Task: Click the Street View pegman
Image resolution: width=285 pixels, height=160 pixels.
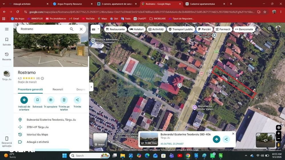Action: point(278,145)
